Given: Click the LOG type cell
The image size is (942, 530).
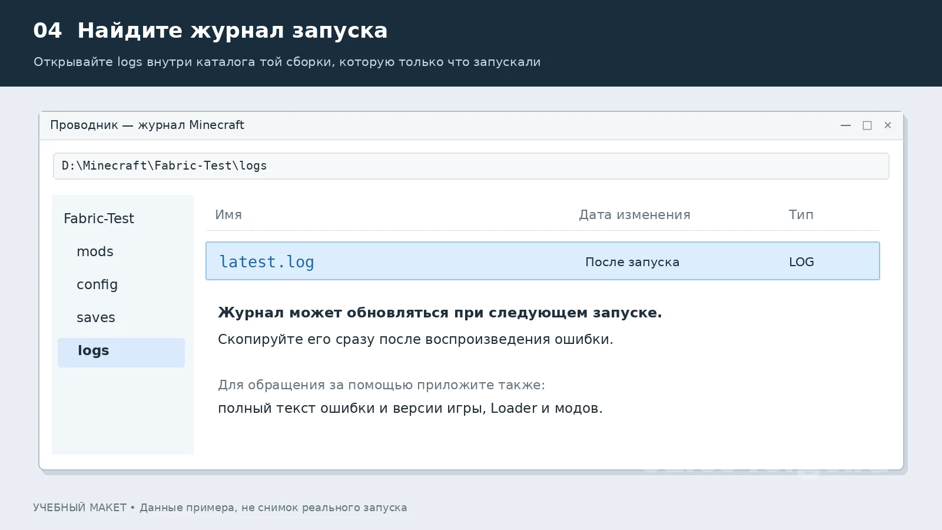Looking at the screenshot, I should [801, 262].
